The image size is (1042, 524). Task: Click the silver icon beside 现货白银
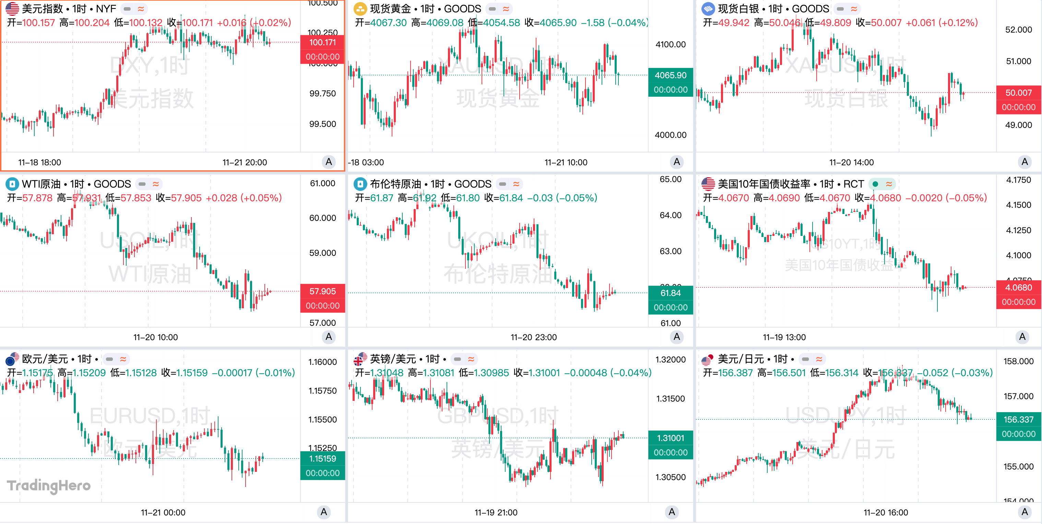coord(708,9)
